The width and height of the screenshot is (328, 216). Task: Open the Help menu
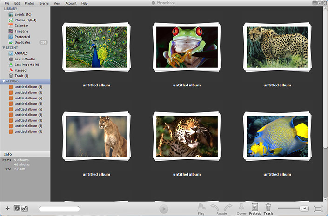click(x=85, y=3)
